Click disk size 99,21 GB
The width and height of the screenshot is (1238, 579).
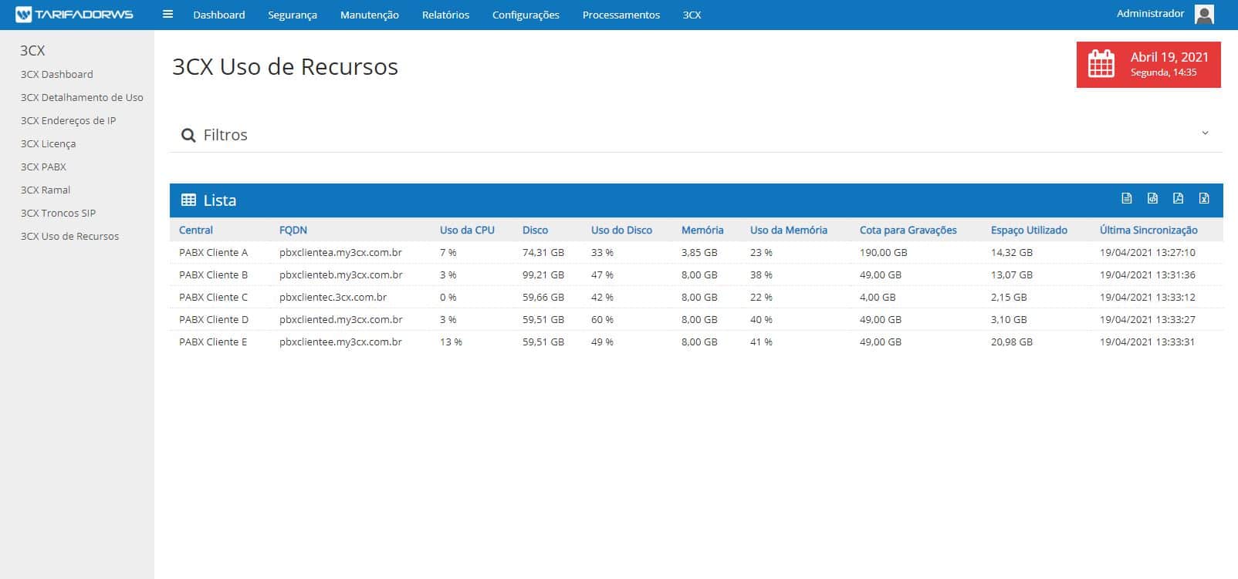pos(543,274)
